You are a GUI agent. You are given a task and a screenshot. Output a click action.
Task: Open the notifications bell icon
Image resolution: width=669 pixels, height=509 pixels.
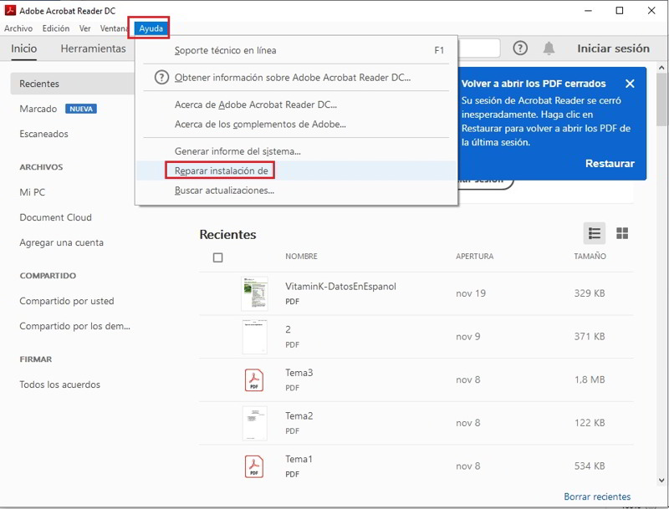tap(549, 48)
